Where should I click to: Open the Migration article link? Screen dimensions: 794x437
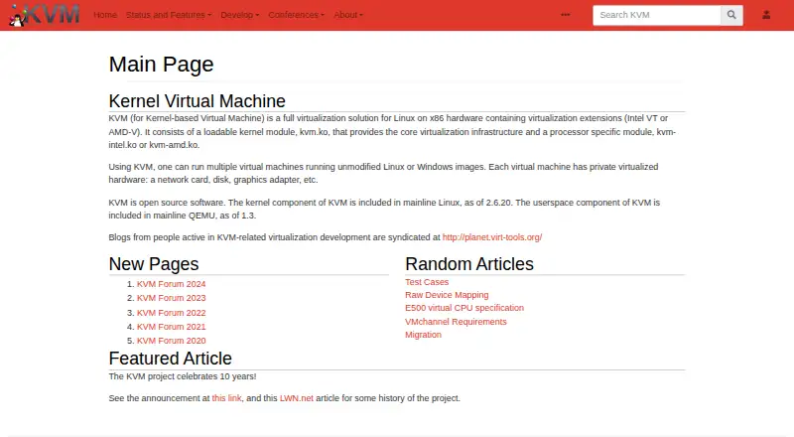424,335
